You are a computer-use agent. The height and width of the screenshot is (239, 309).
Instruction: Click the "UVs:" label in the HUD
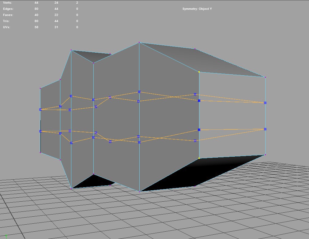click(x=6, y=27)
